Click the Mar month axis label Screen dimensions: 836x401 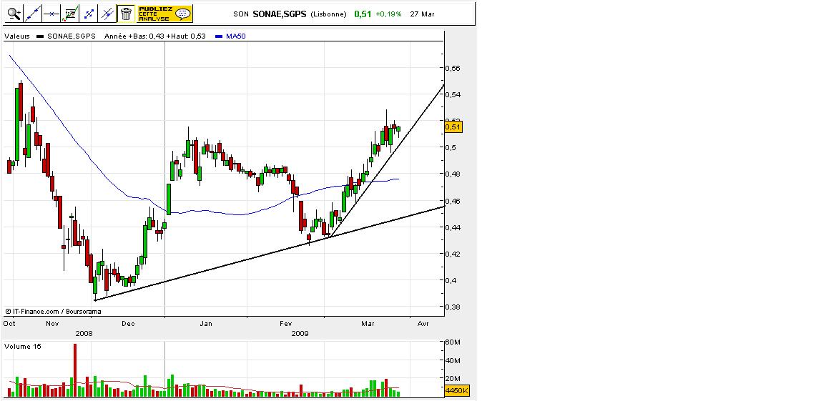pos(368,324)
